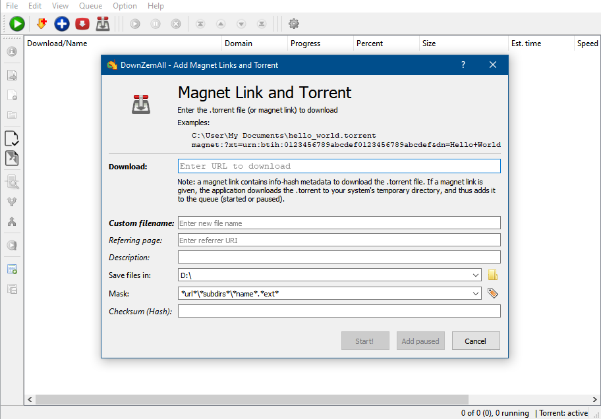Viewport: 601px width, 419px height.
Task: Expand the Mask dropdown
Action: 475,294
